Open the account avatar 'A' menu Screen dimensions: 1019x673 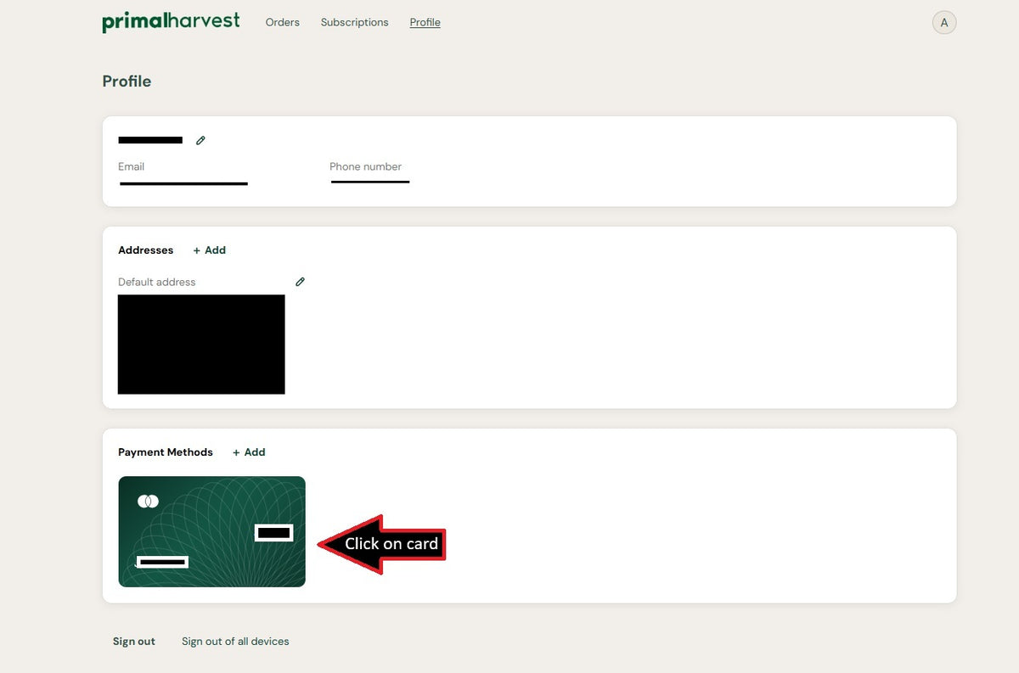pyautogui.click(x=944, y=23)
